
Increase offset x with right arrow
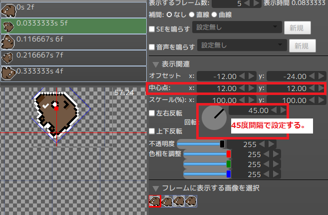(251, 76)
